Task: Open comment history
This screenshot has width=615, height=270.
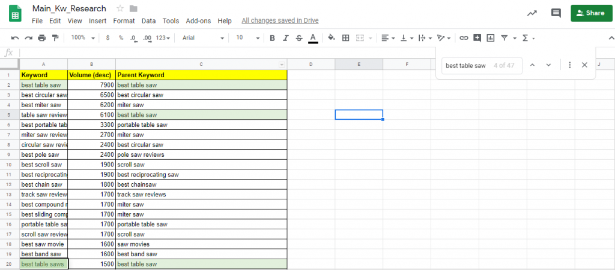Action: (x=556, y=13)
